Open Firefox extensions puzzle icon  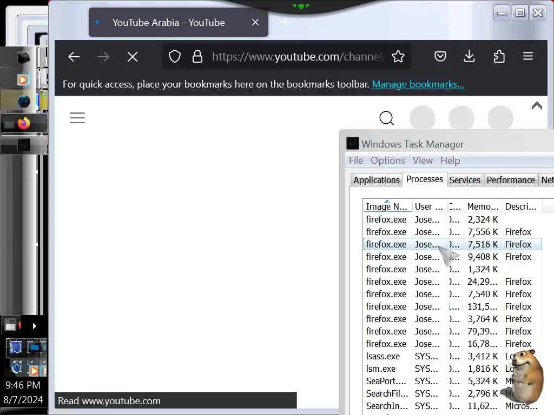[499, 56]
